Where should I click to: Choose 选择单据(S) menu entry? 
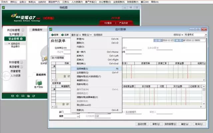pyautogui.click(x=96, y=69)
